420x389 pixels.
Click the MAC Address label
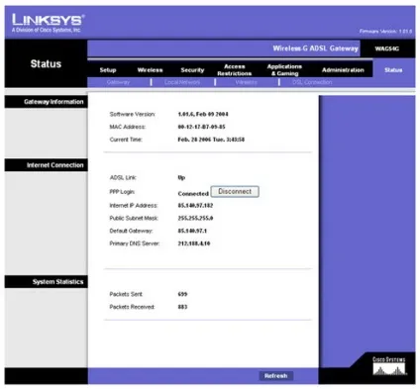[128, 127]
